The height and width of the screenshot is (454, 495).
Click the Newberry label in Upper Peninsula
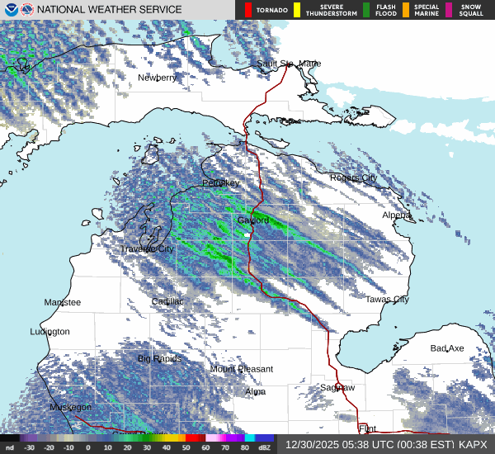tap(157, 78)
